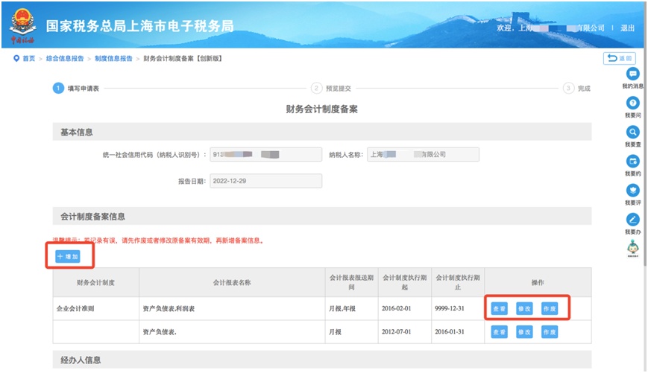Go to 首页 in breadcrumb
Image resolution: width=648 pixels, height=373 pixels.
29,59
